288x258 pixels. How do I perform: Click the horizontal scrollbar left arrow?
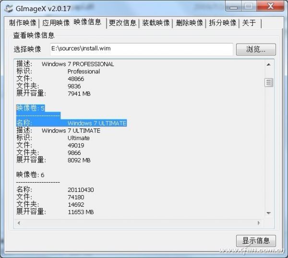tap(19, 223)
